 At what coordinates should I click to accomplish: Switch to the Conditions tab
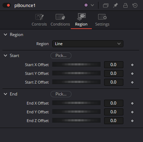click(60, 20)
